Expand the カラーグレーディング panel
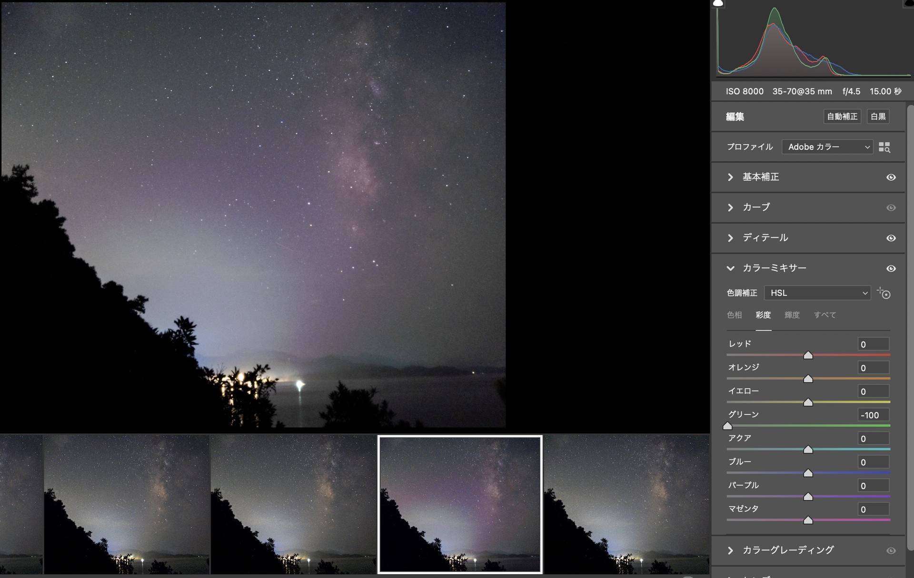 tap(731, 550)
